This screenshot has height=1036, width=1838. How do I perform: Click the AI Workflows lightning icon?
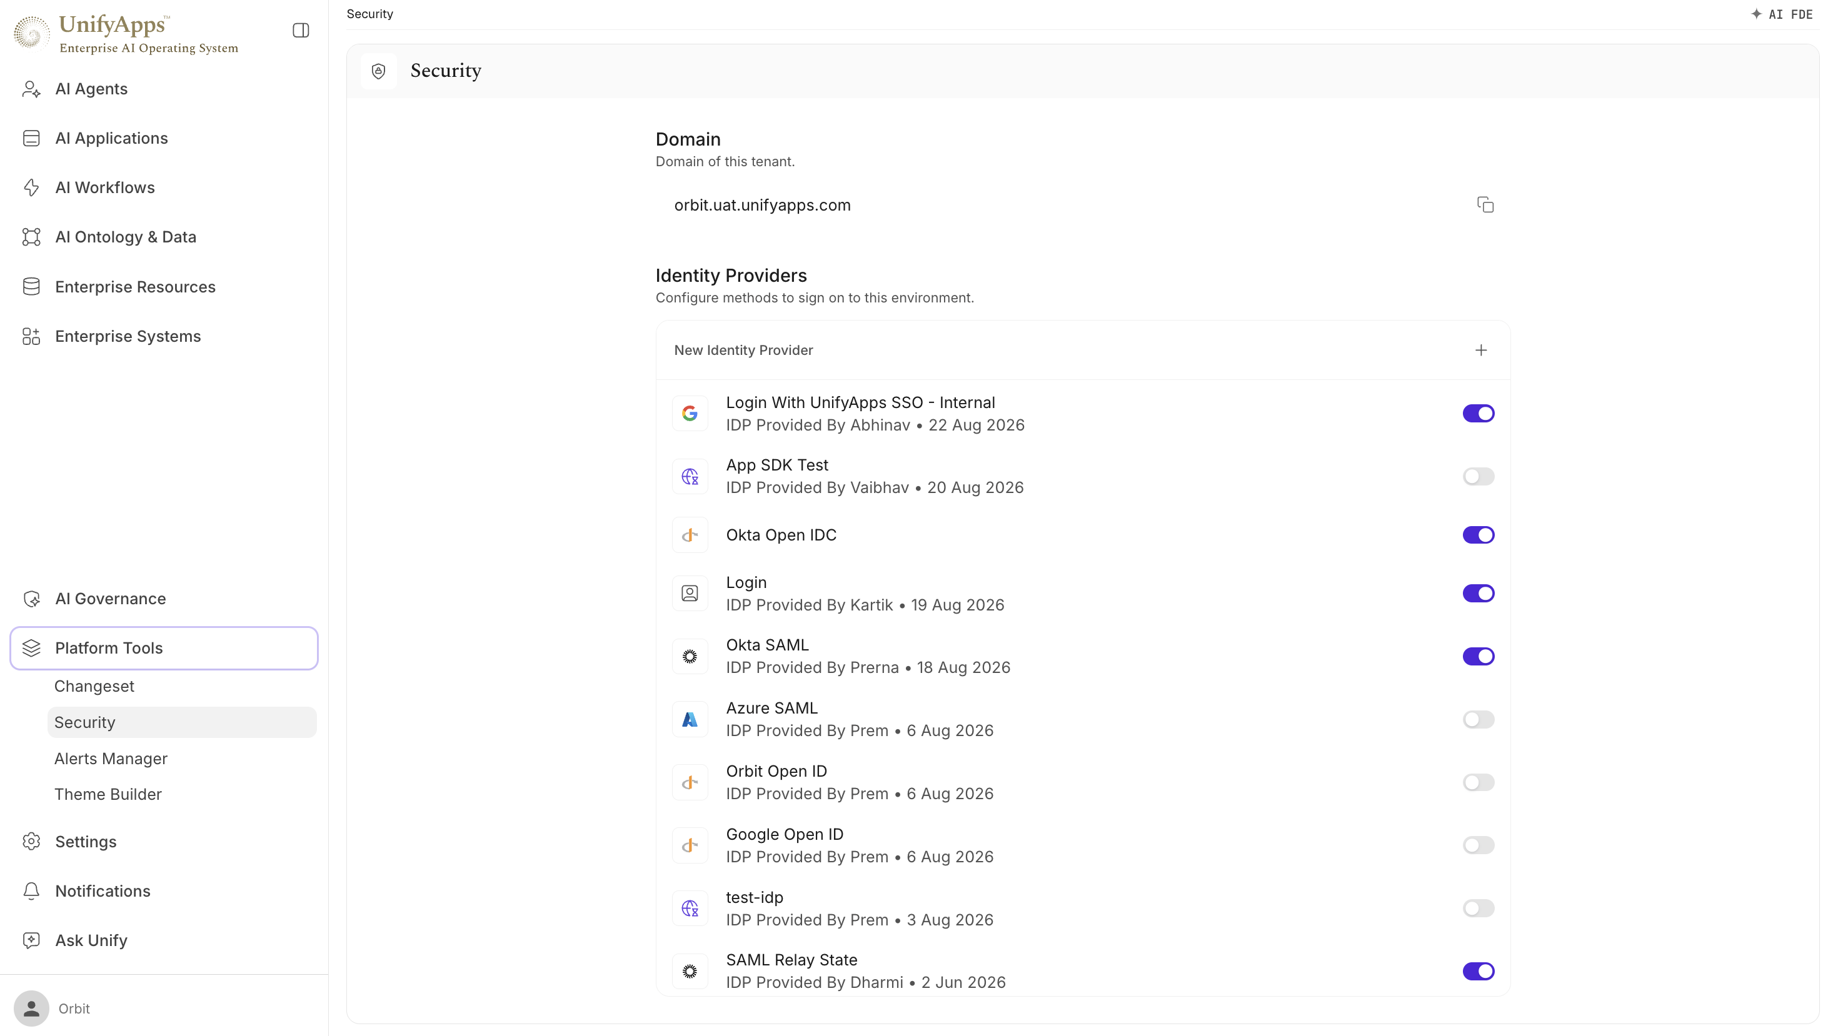click(31, 187)
